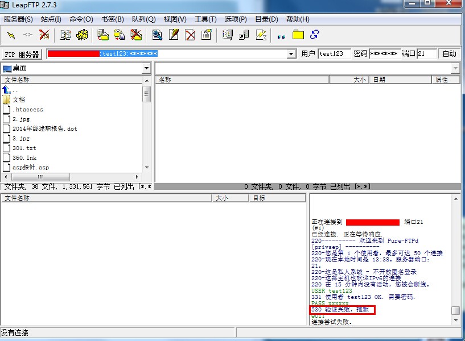Screen dimensions: 465x341
Task: Click the local 文件名称 column header
Action: pos(72,80)
